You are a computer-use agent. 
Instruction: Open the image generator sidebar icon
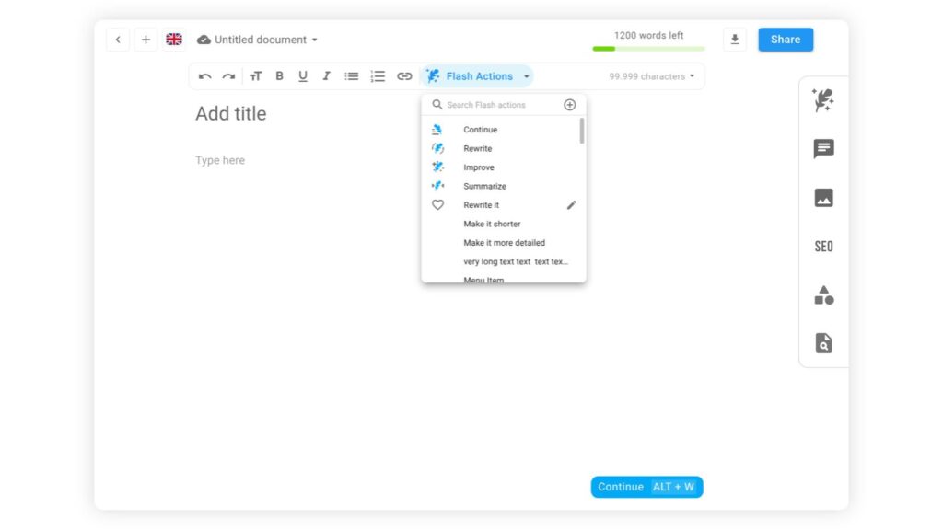(x=823, y=198)
